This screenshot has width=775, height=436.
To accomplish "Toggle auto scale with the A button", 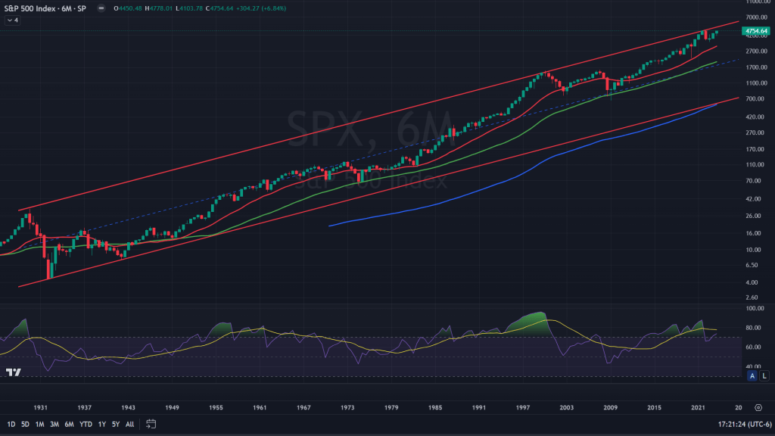I will tap(753, 375).
